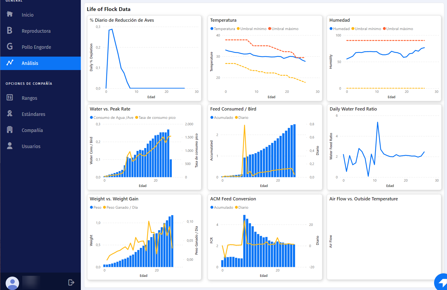Toggle Peso legend in Weight chart
The width and height of the screenshot is (447, 290).
tap(96, 207)
